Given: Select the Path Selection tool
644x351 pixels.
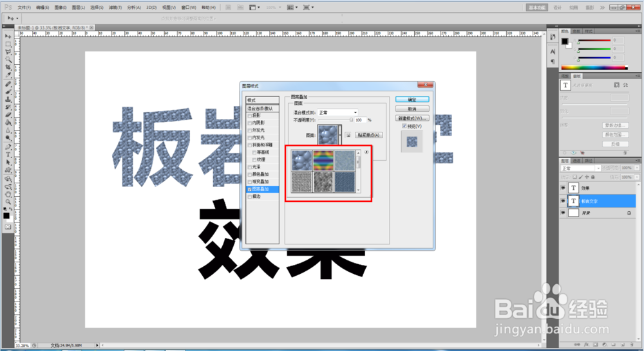Looking at the screenshot, I should [x=8, y=163].
